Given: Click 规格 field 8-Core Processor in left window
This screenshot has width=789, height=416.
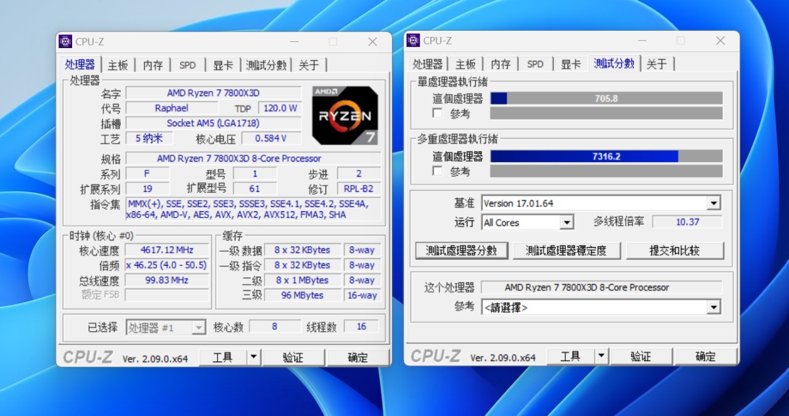Looking at the screenshot, I should click(x=253, y=158).
